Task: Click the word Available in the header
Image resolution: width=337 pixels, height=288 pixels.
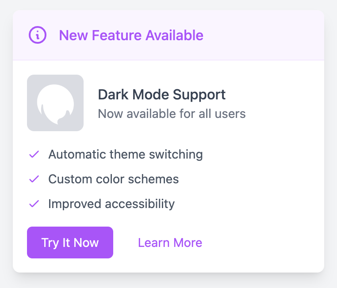Action: tap(174, 35)
